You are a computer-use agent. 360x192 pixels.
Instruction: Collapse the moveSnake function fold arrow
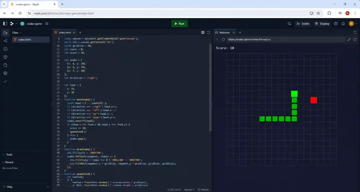point(62,100)
